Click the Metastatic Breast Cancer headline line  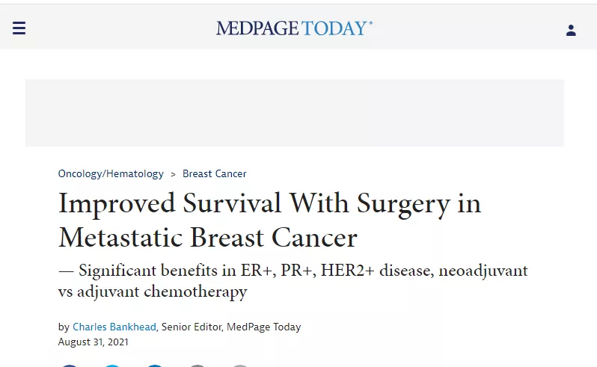point(208,238)
